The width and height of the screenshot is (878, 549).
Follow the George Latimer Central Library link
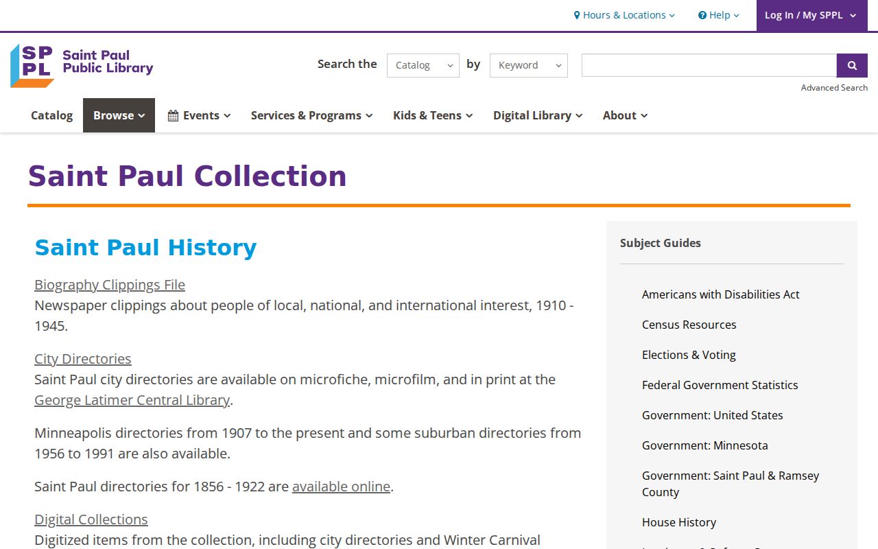[x=132, y=400]
